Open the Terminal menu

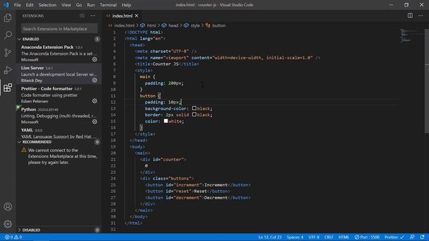point(108,5)
